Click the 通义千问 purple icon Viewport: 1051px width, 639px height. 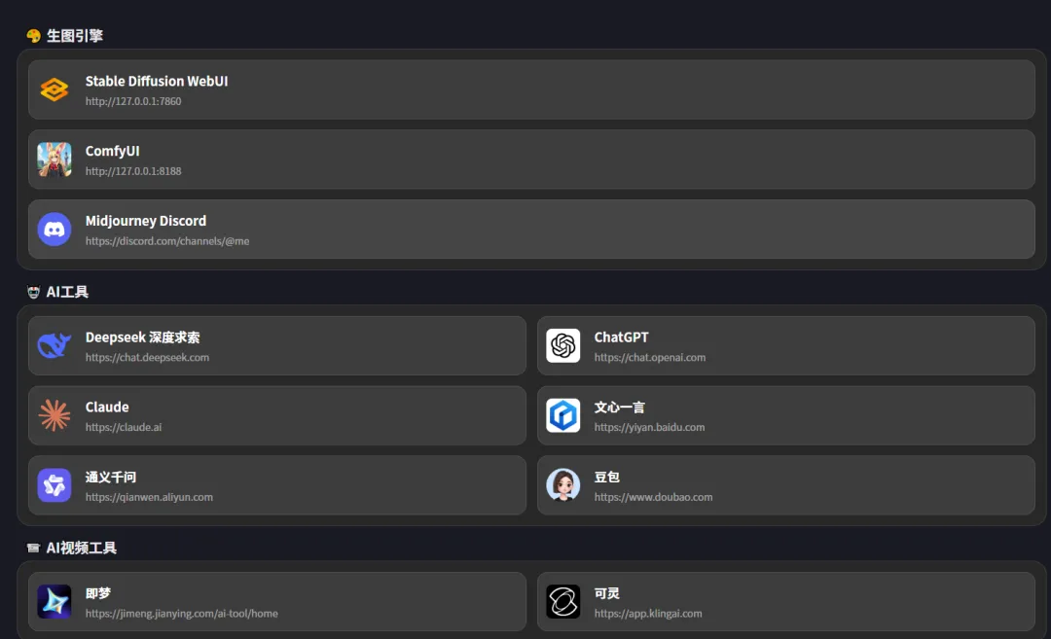coord(54,485)
